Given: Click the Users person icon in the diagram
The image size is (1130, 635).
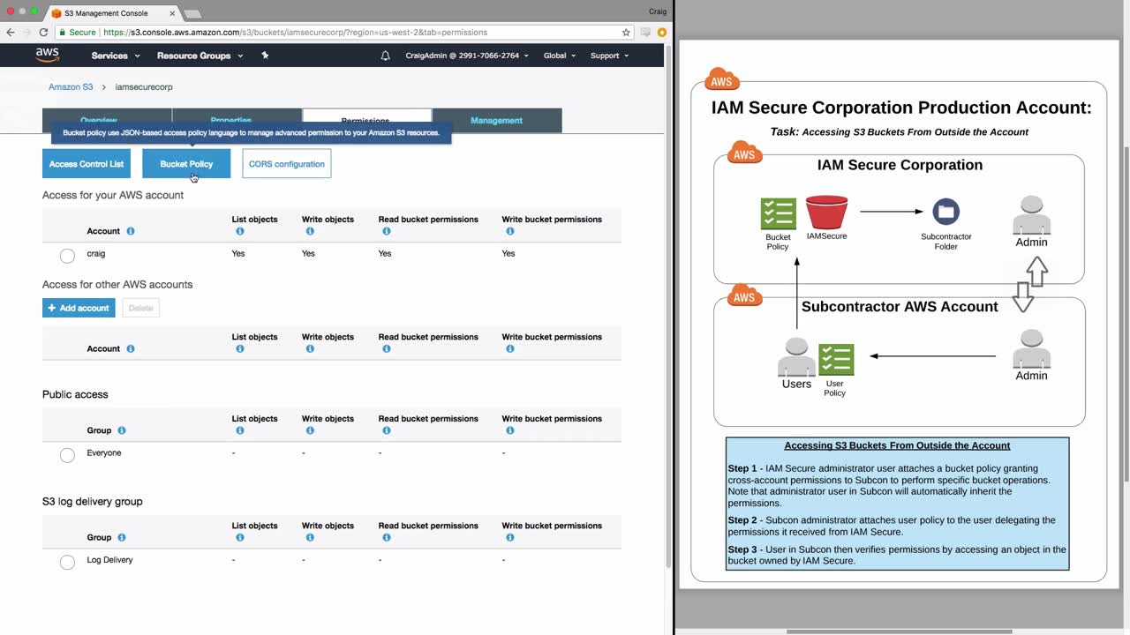Looking at the screenshot, I should tap(796, 357).
